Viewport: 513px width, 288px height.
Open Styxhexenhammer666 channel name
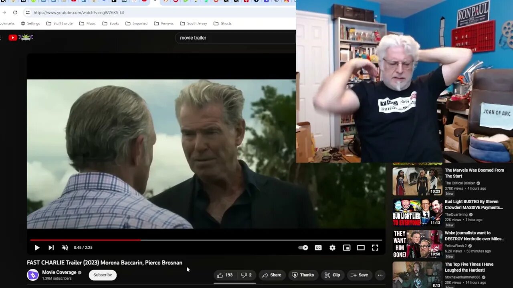[x=463, y=277]
